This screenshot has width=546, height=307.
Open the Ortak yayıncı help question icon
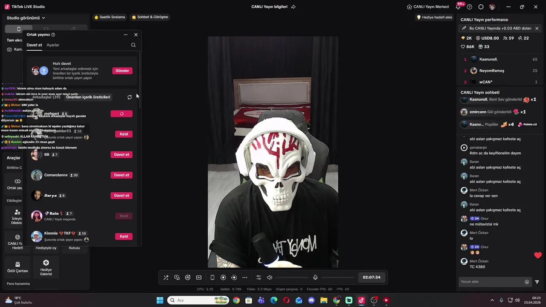point(53,35)
